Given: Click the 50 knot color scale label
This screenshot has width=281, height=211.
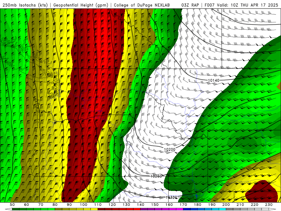Looking at the screenshot, I should pyautogui.click(x=12, y=205).
